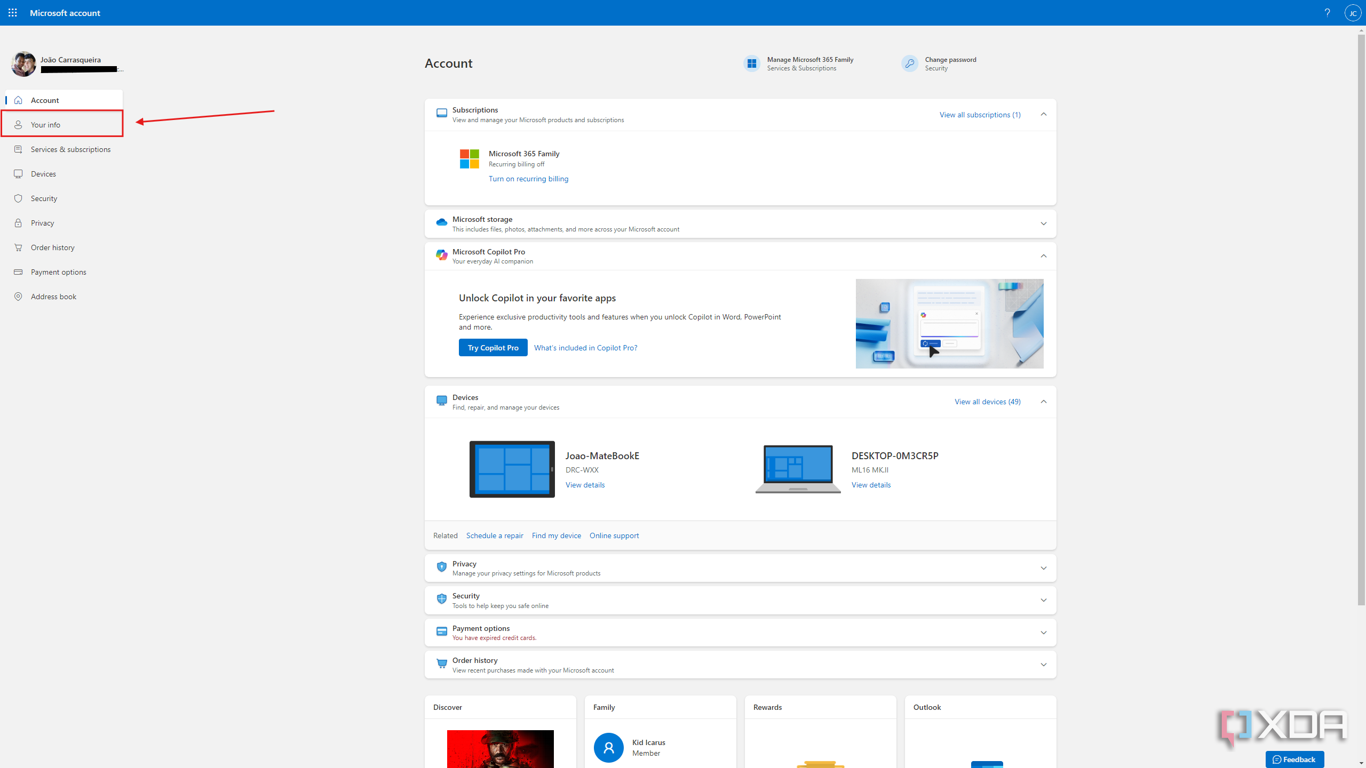Open the JC account avatar menu
This screenshot has width=1366, height=768.
(x=1353, y=13)
